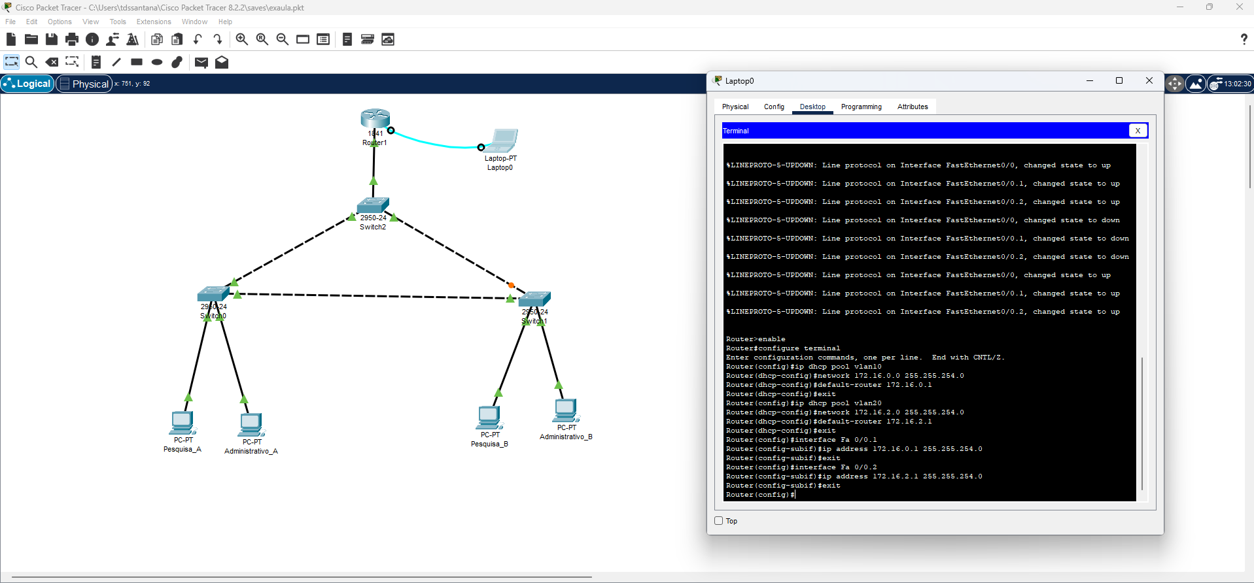
Task: Redo the last action
Action: pos(218,39)
